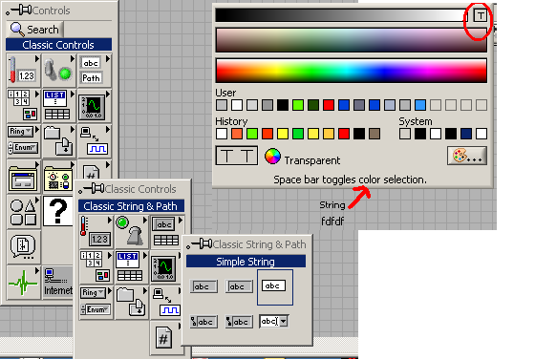This screenshot has height=359, width=535.
Task: Pin the Classic Controls subpalette
Action: pos(92,188)
